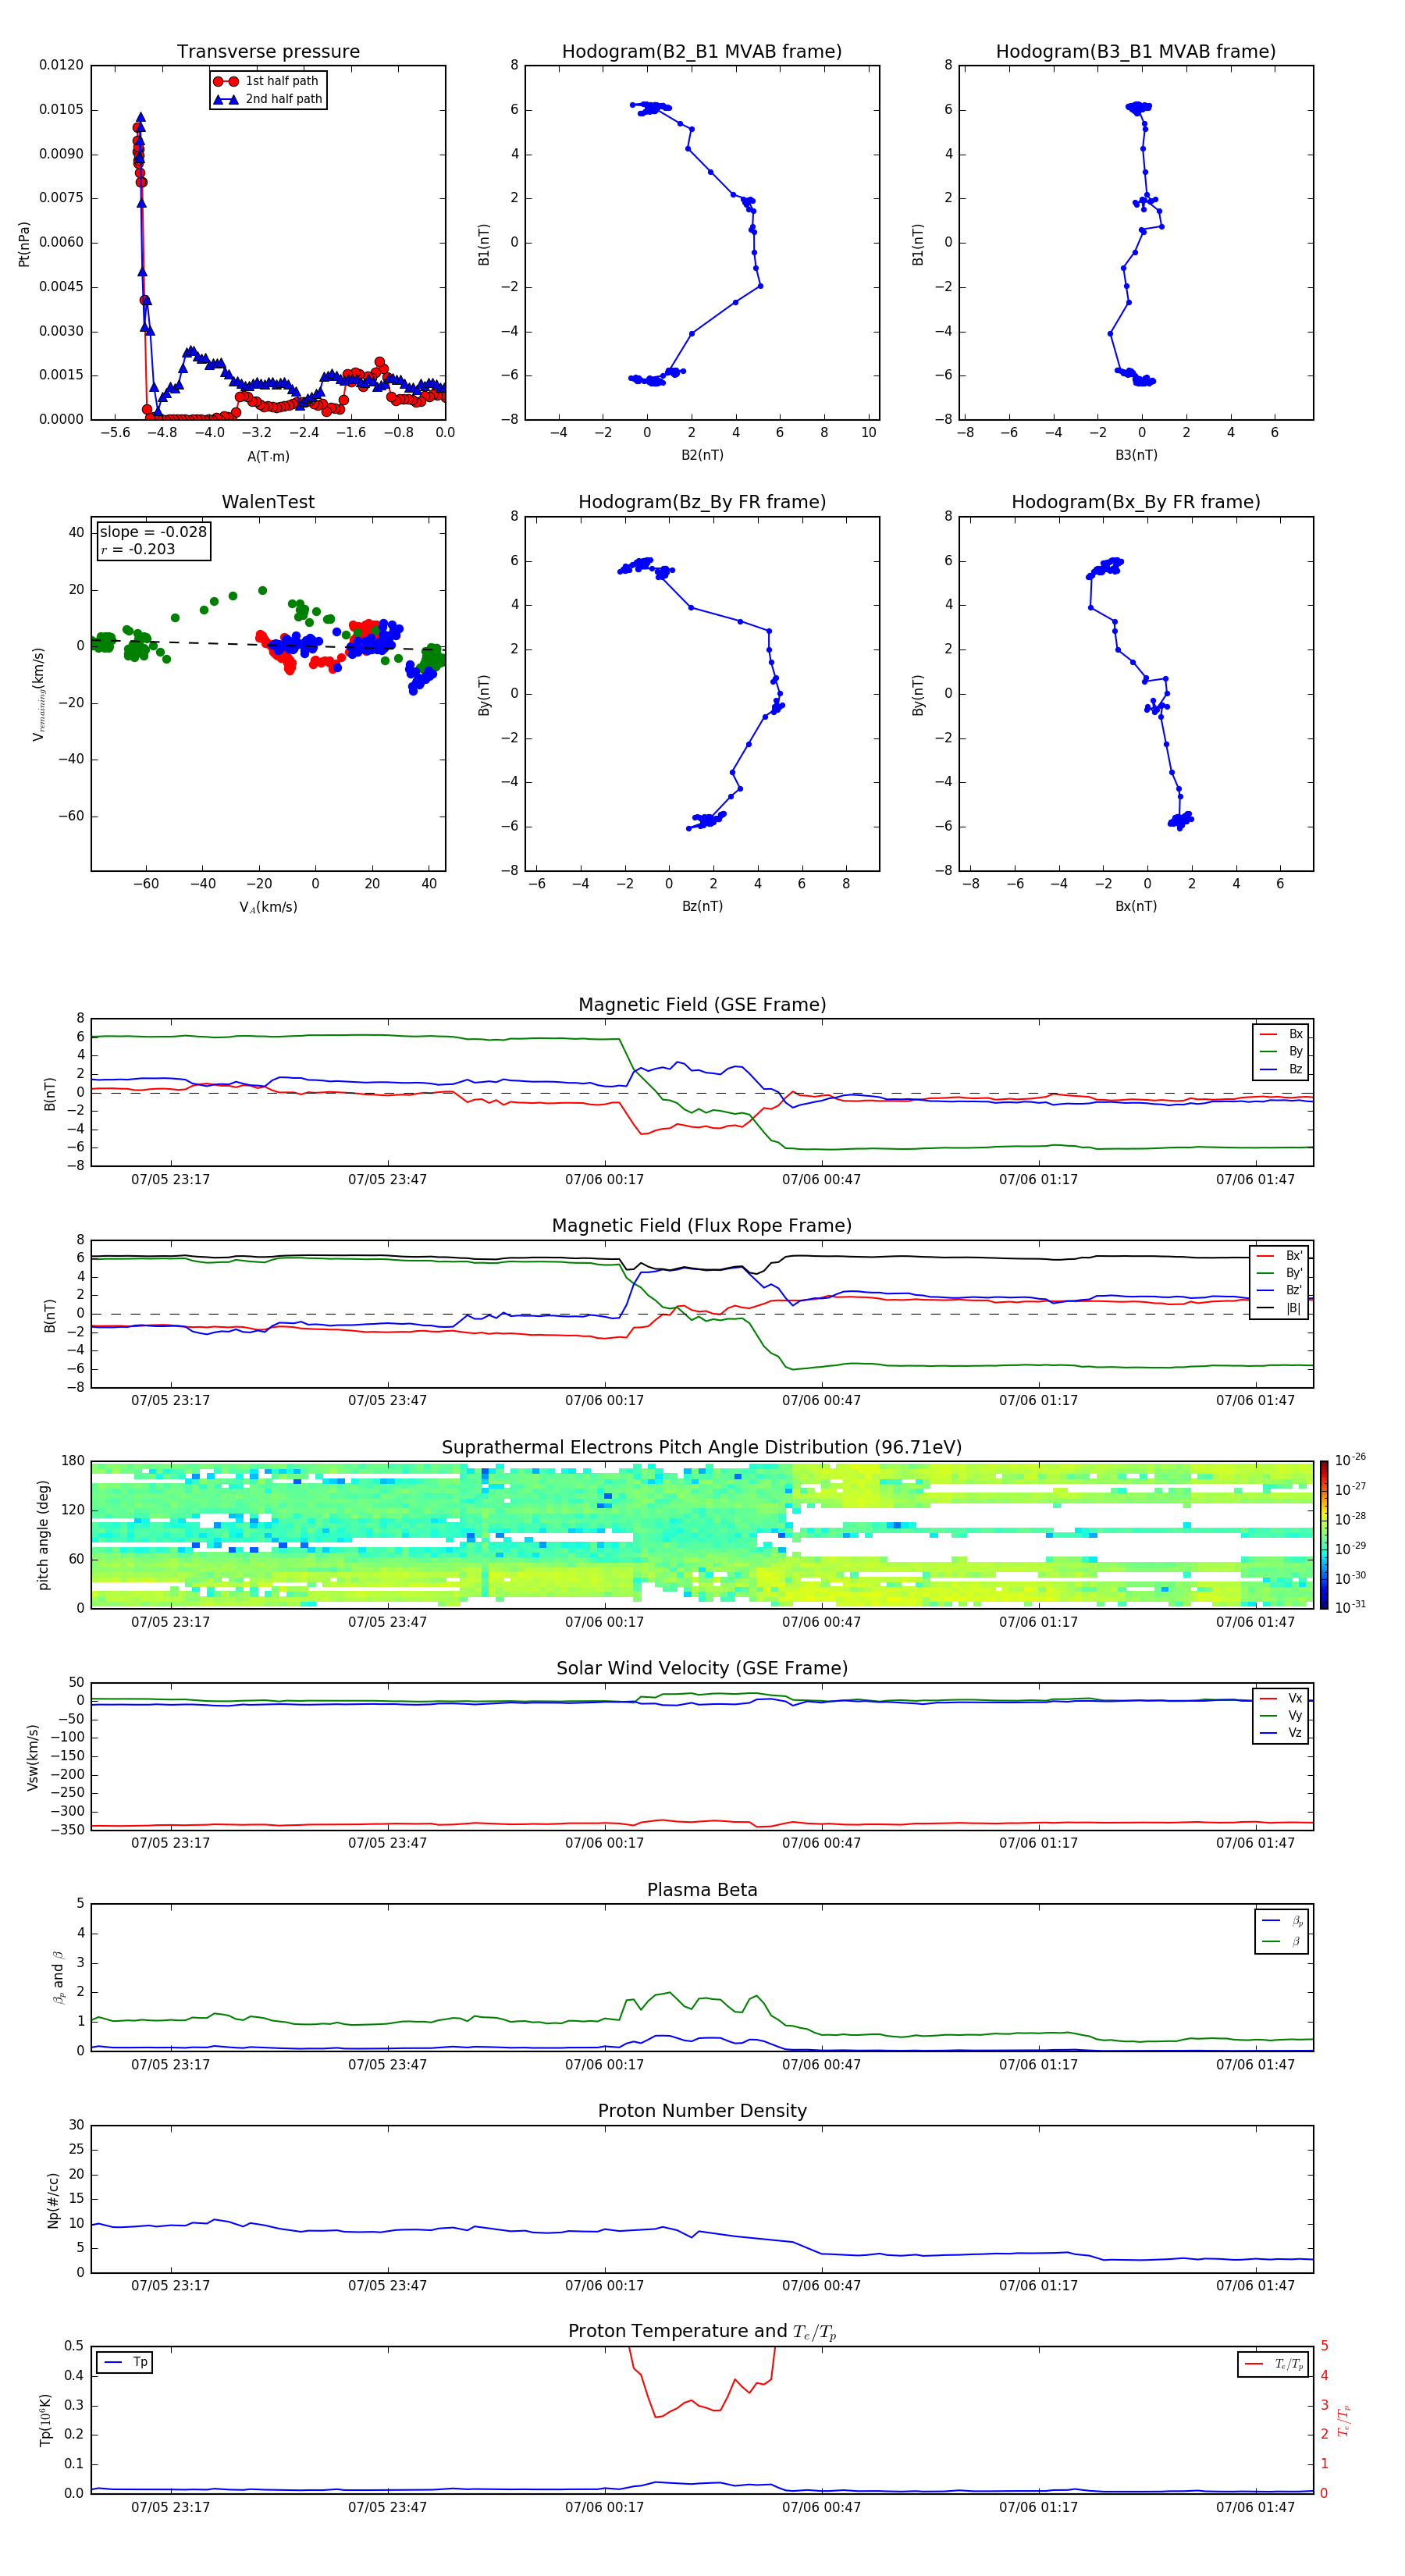Select the "2nd half path" legend entry
1405x2576 pixels.
[x=269, y=99]
